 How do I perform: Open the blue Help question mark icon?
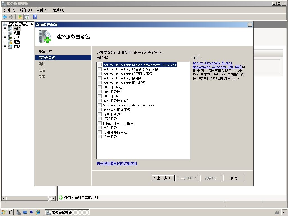pos(35,17)
